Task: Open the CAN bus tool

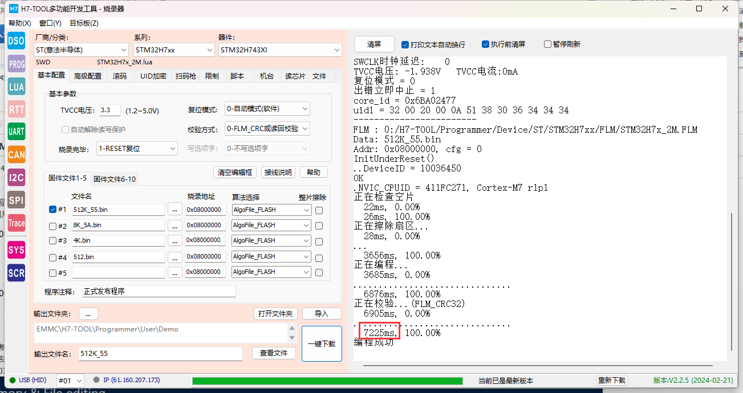Action: (16, 154)
